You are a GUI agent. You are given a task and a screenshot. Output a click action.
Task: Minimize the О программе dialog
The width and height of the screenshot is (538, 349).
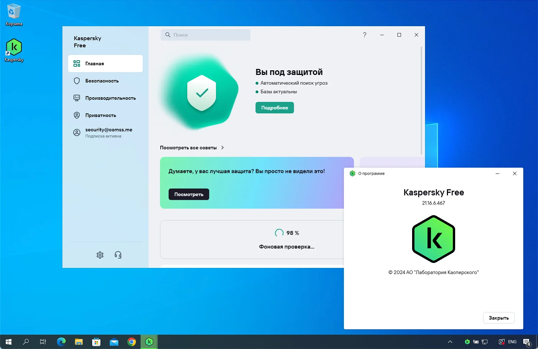pos(497,173)
